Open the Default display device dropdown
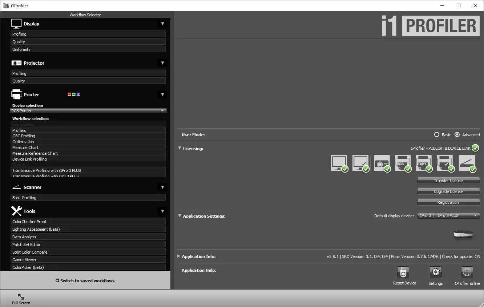Screen dimensions: 484x307 click(448, 215)
